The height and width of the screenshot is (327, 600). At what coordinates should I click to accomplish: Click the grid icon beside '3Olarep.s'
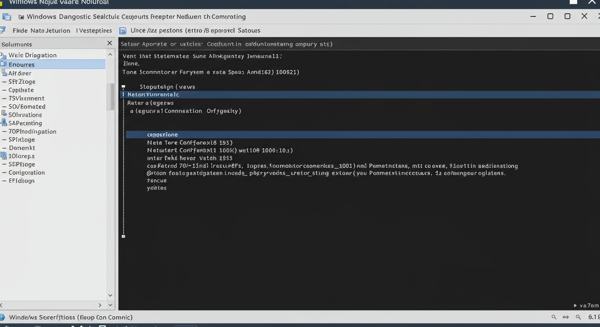point(4,156)
